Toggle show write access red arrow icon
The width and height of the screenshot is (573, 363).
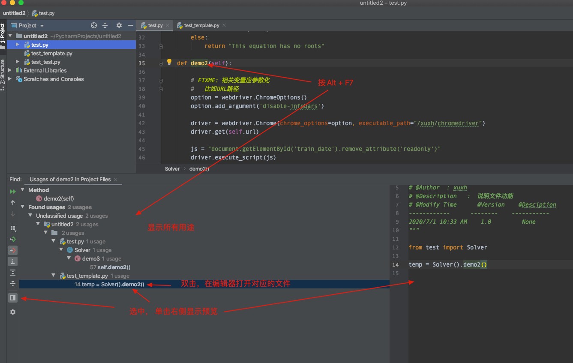(x=13, y=250)
